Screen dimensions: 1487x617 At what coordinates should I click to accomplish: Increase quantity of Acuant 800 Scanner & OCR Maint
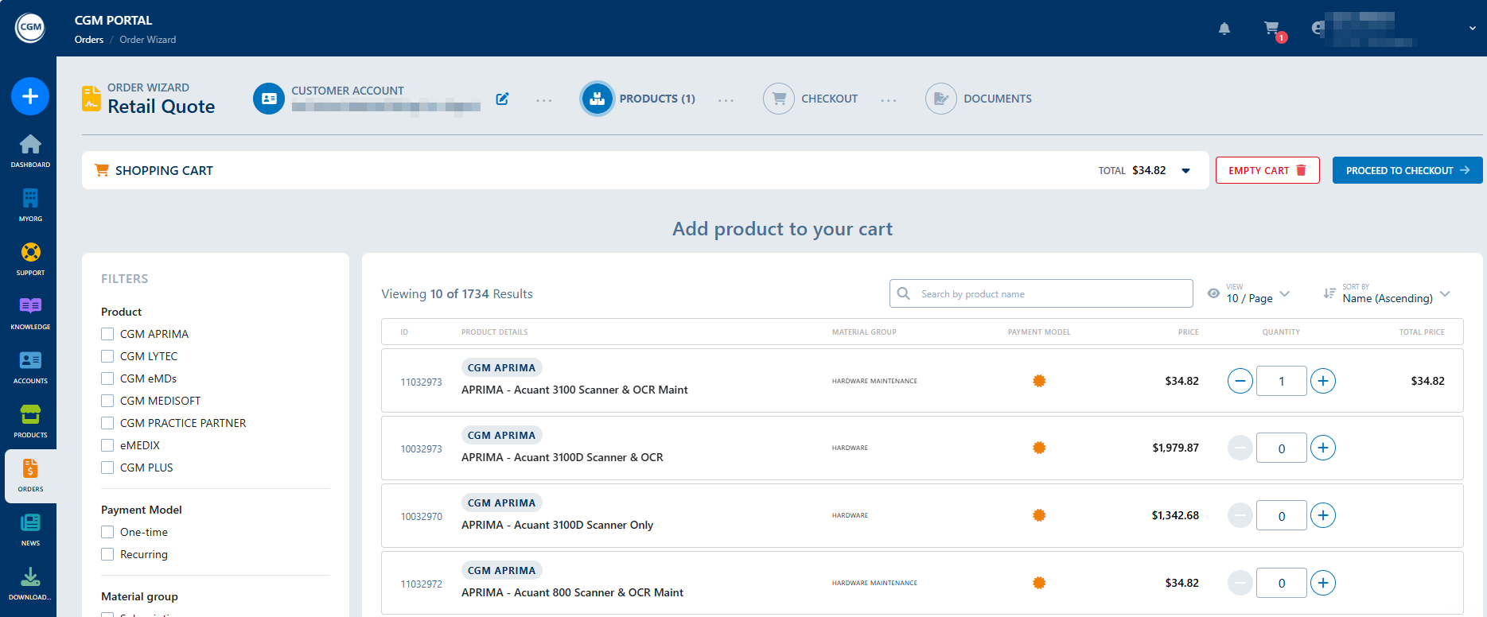(1323, 583)
